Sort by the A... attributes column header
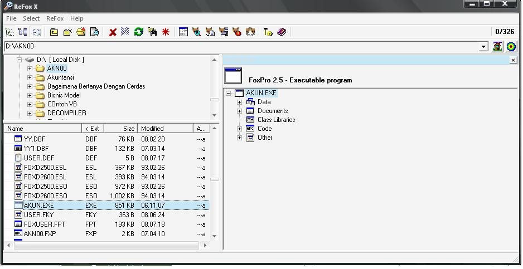 click(x=201, y=128)
